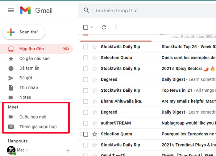Open the main menu hamburger icon
Viewport: 216px width, 156px height.
tap(11, 10)
